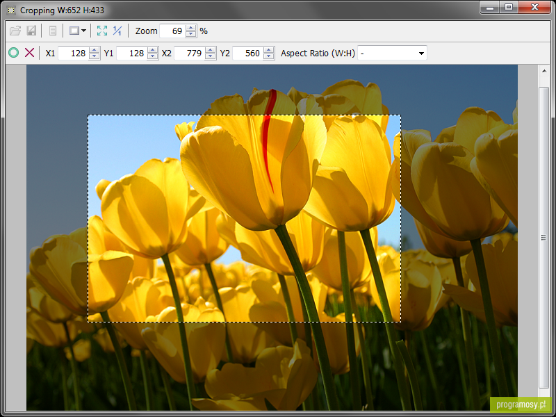
Task: Confirm crop with the green circle icon
Action: [13, 53]
